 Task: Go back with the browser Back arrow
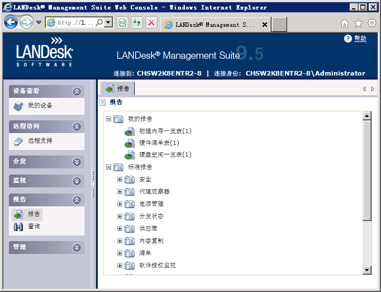point(11,22)
